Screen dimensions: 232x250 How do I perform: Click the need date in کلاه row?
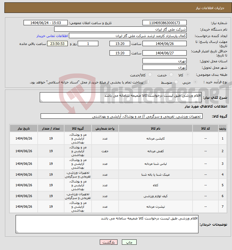pyautogui.click(x=24, y=185)
